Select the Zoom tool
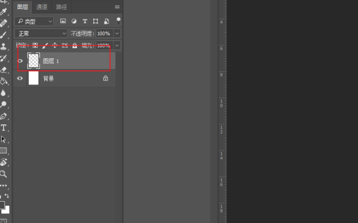 click(x=4, y=174)
